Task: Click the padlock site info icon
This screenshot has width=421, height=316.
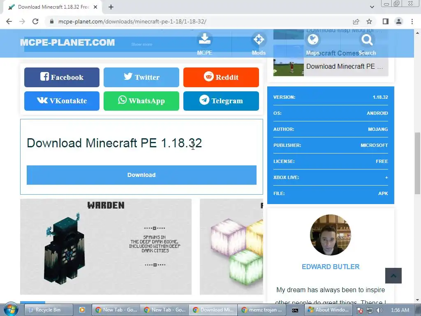Action: pyautogui.click(x=52, y=21)
